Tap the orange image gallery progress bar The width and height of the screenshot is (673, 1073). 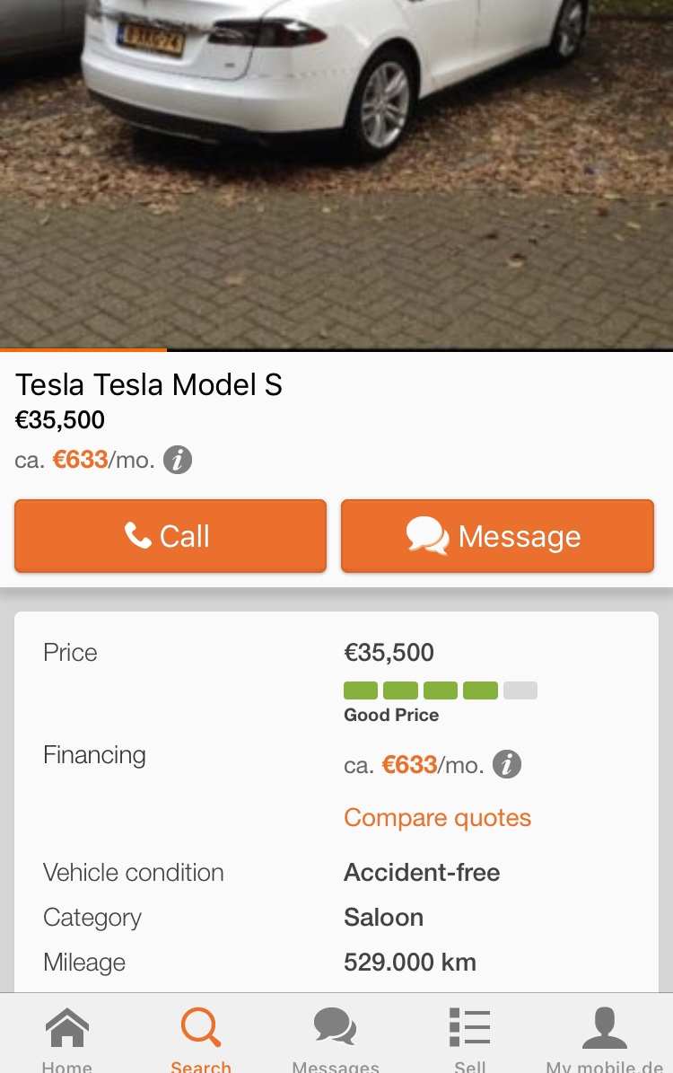[83, 349]
